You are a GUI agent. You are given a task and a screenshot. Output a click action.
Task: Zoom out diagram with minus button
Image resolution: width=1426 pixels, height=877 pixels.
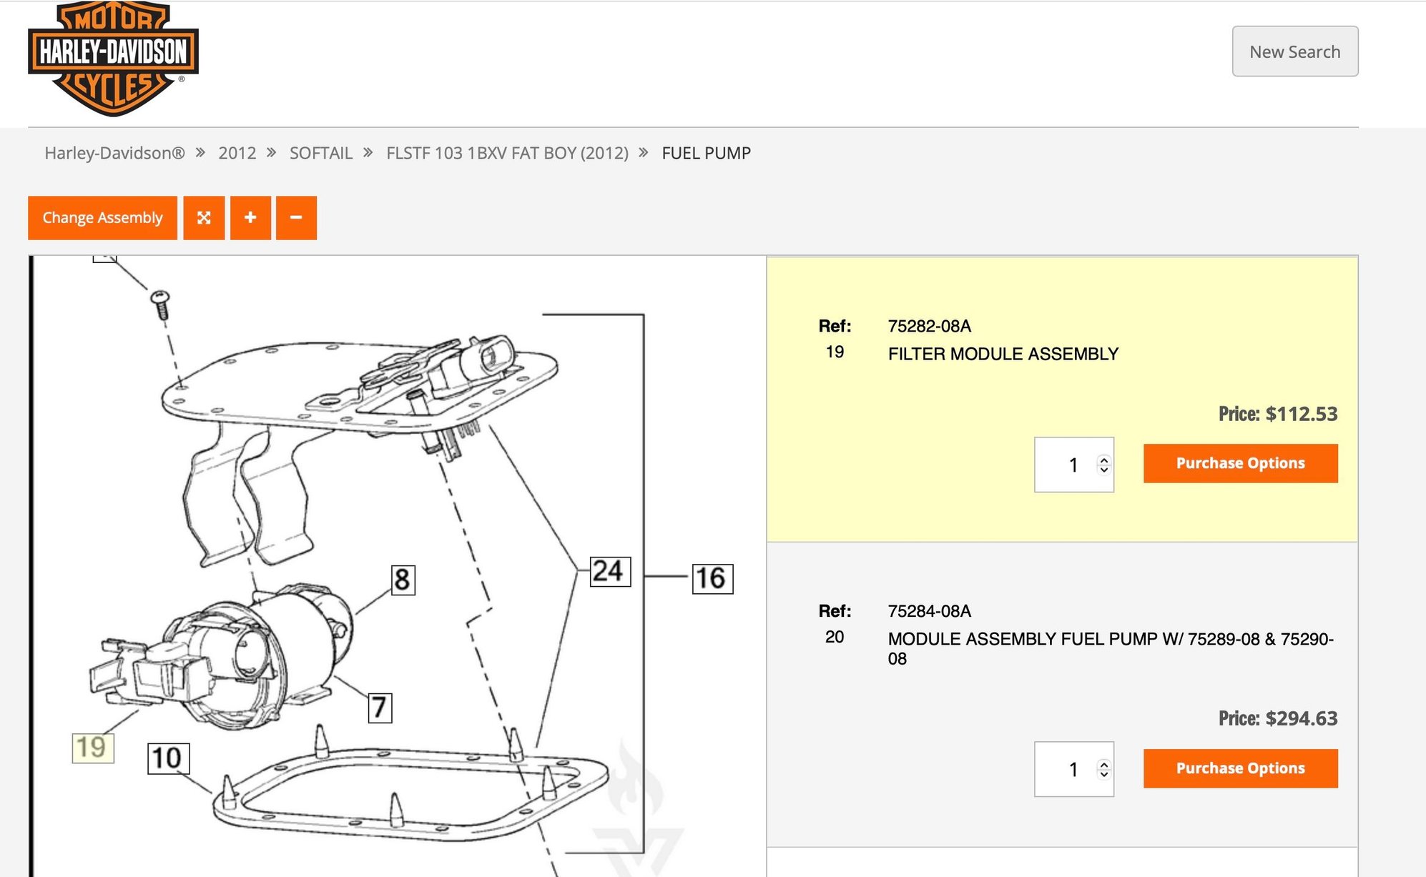point(296,218)
